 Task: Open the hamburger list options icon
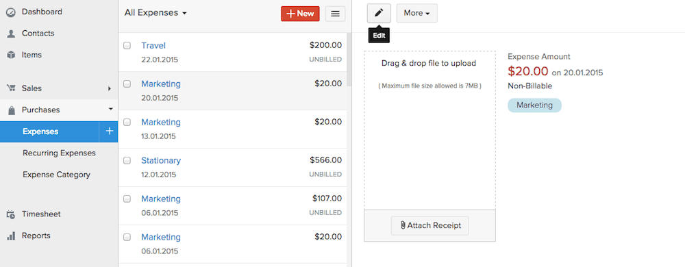pos(335,14)
